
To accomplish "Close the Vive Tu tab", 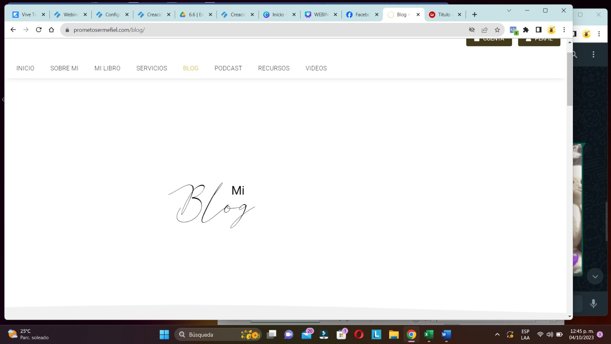I will coord(43,15).
